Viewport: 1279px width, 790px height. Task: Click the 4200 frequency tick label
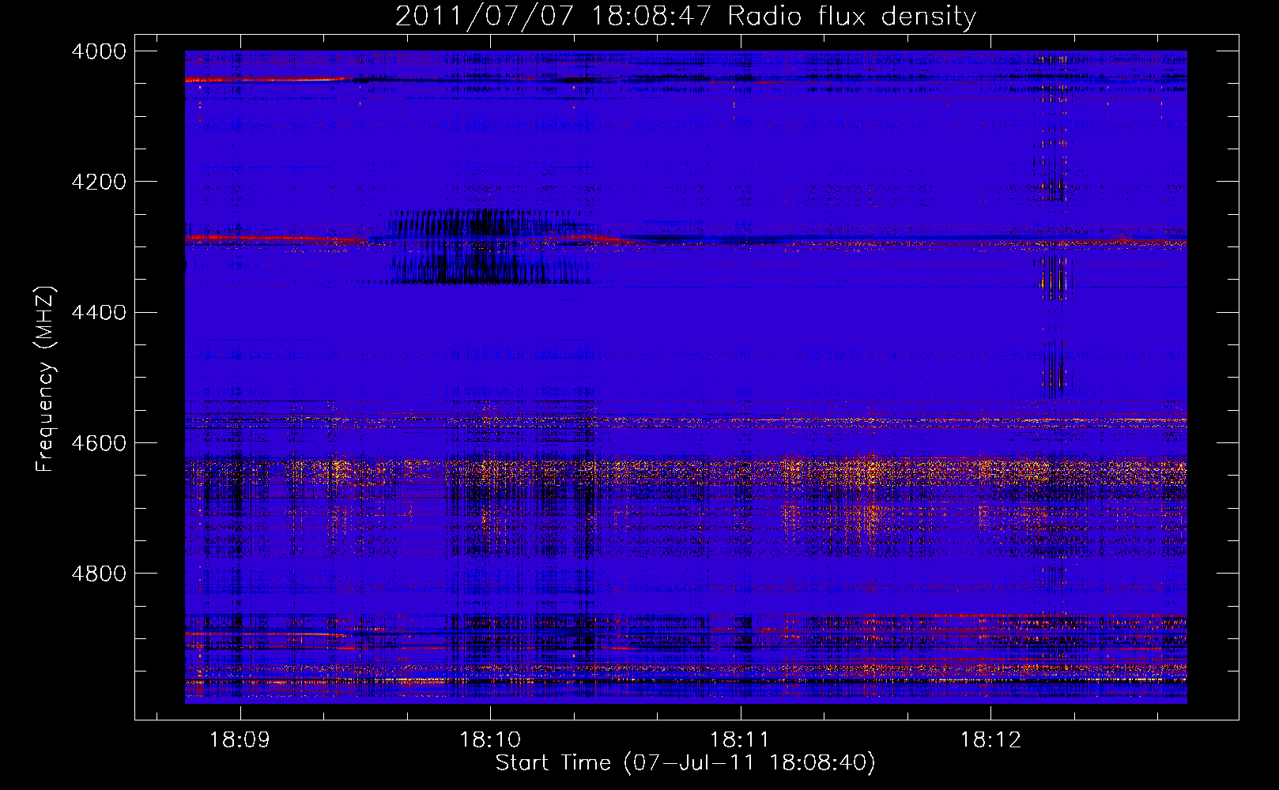[99, 182]
